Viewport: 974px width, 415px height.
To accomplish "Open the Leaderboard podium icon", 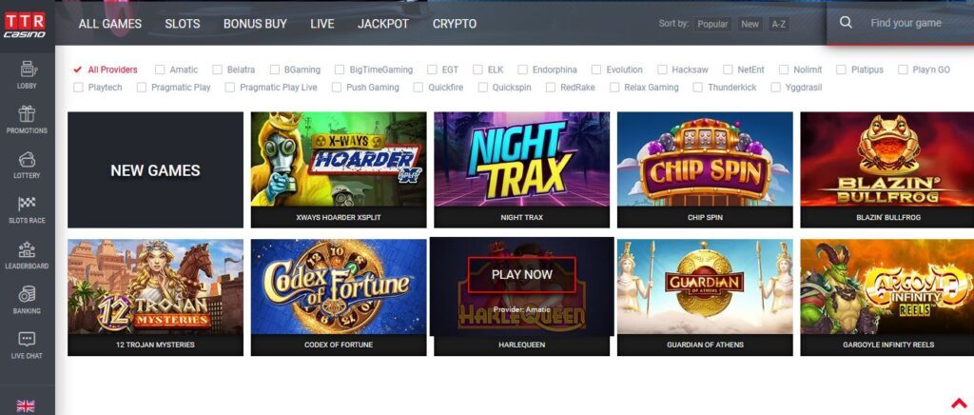I will click(27, 249).
